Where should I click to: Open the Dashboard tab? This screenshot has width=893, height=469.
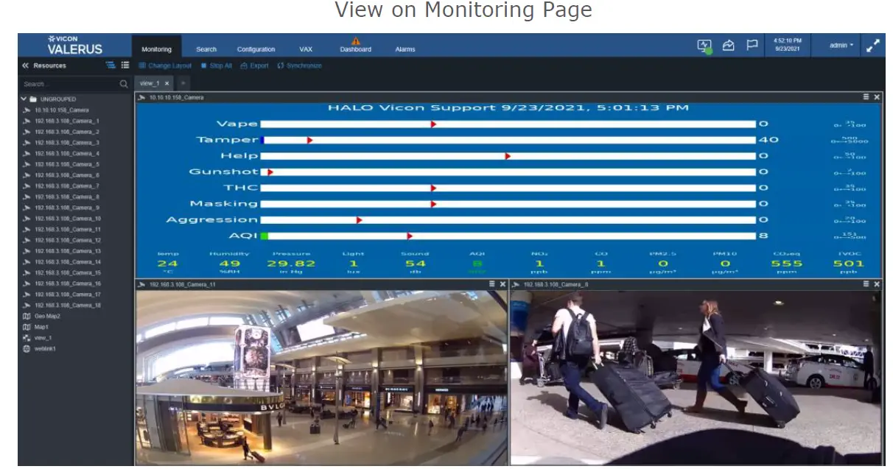tap(356, 49)
